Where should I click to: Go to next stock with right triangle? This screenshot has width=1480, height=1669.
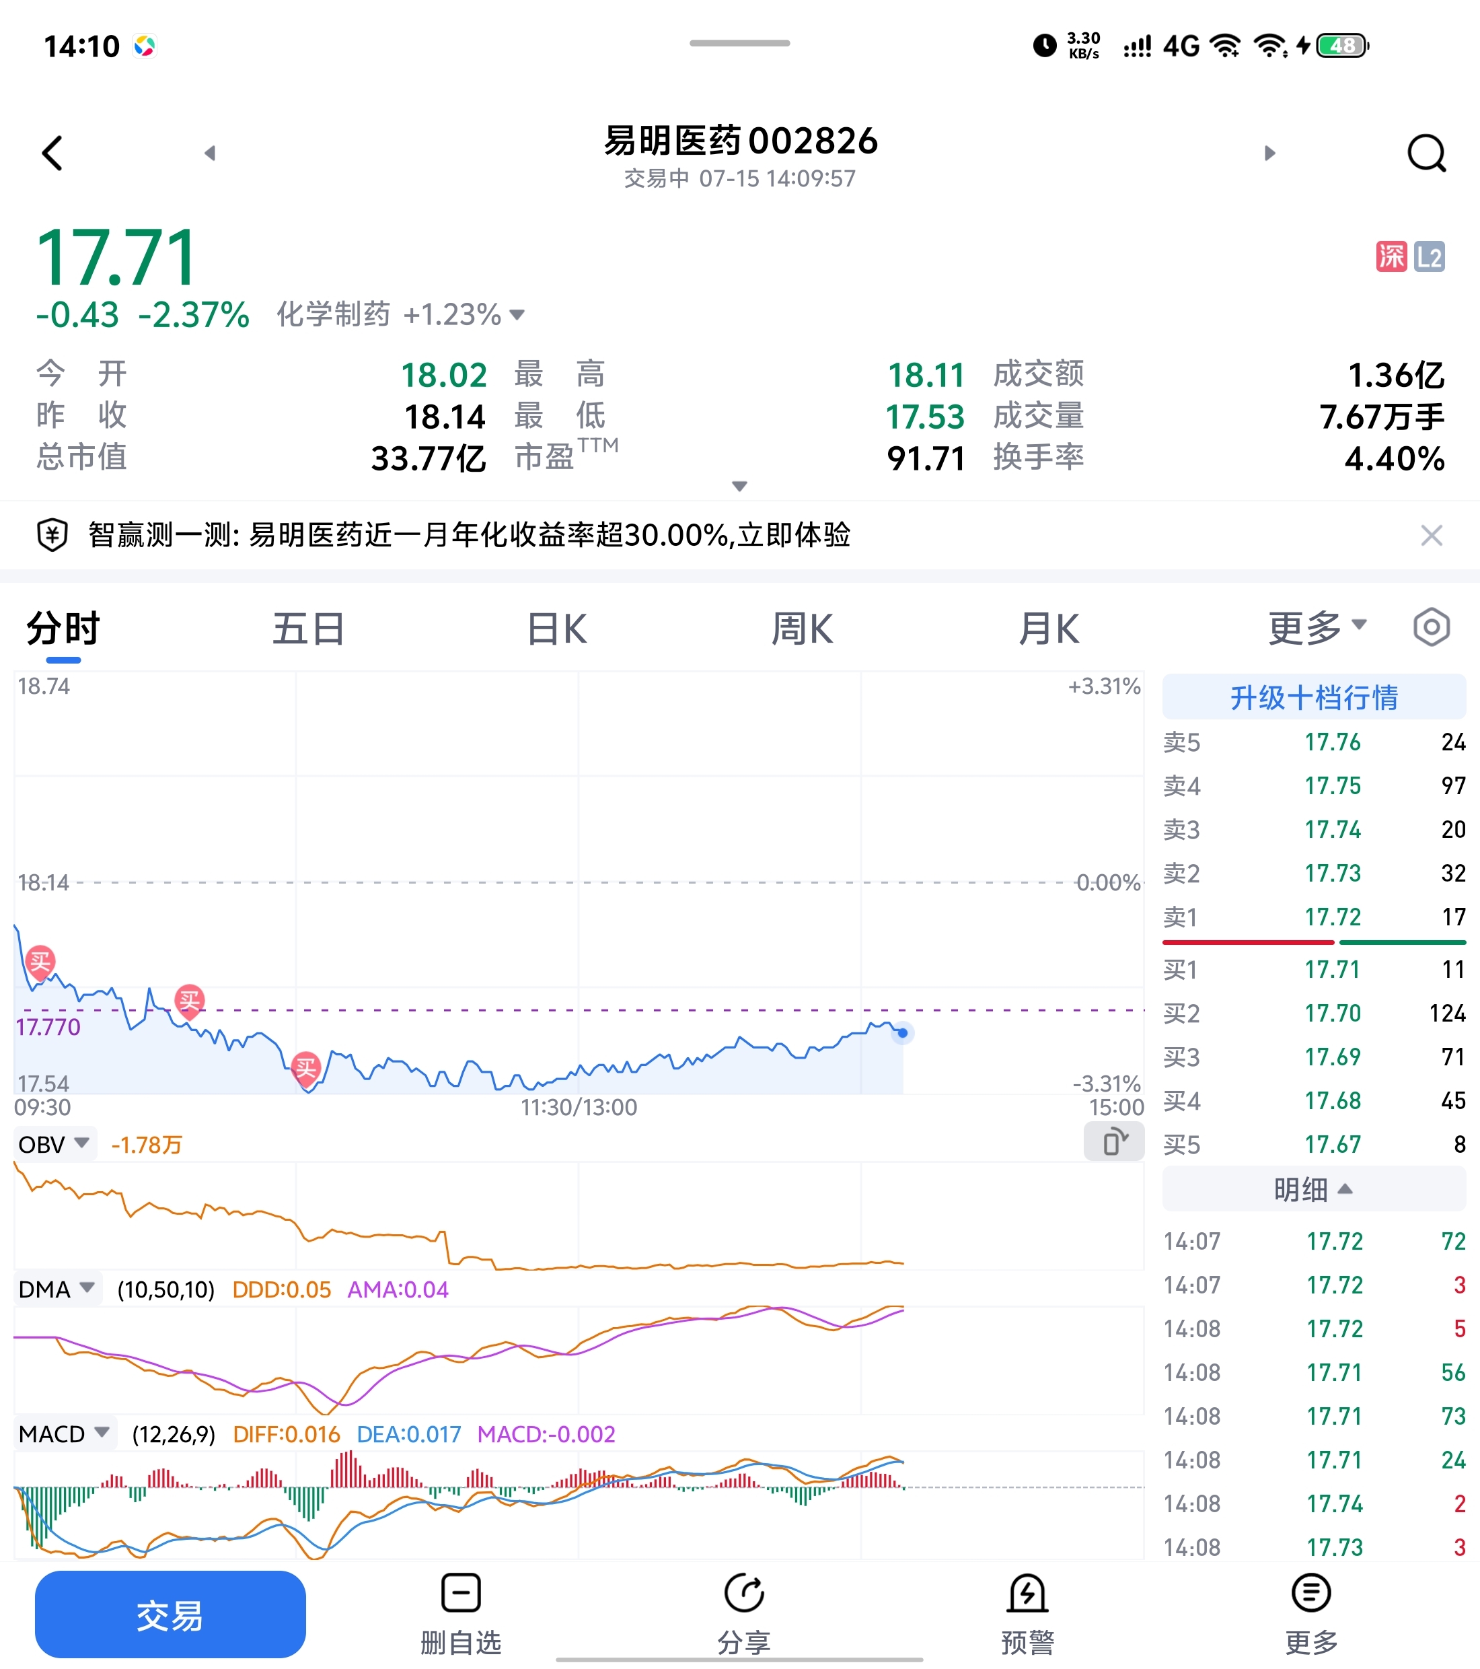[1269, 153]
